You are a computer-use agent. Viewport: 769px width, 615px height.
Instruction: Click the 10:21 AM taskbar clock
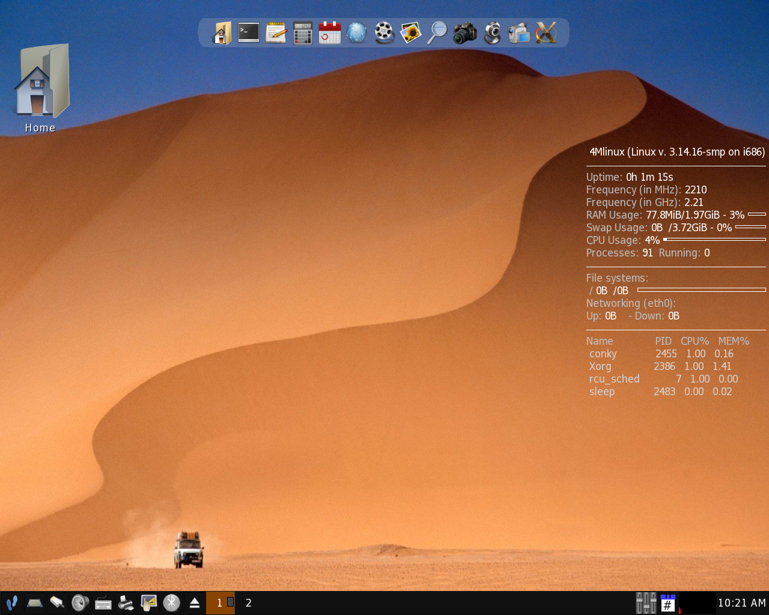(742, 603)
